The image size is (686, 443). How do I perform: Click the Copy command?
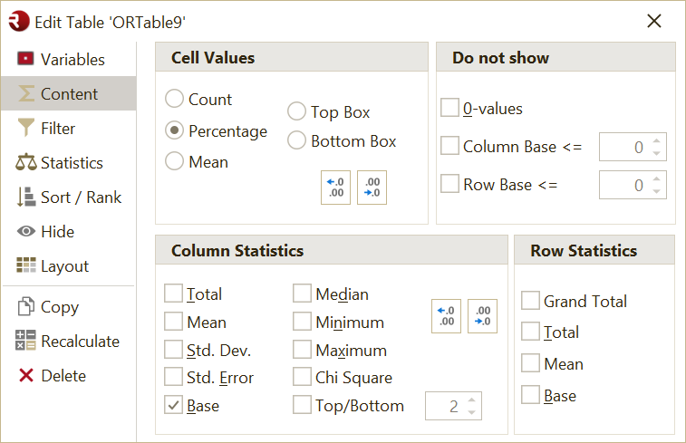click(x=59, y=307)
